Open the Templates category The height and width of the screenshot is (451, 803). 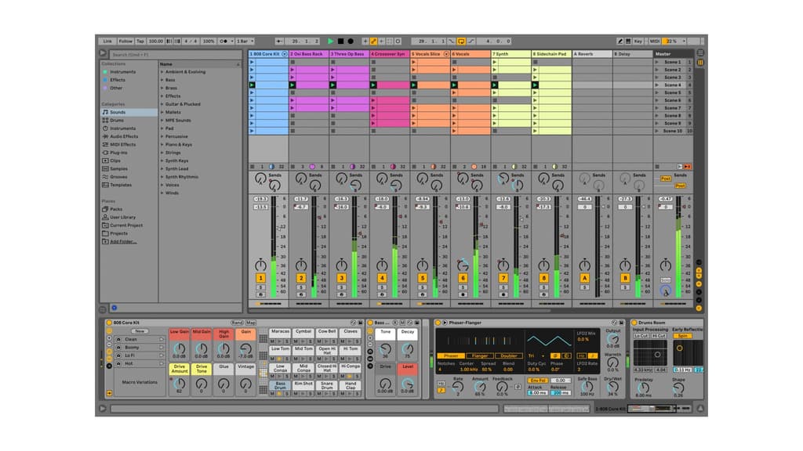pos(124,185)
